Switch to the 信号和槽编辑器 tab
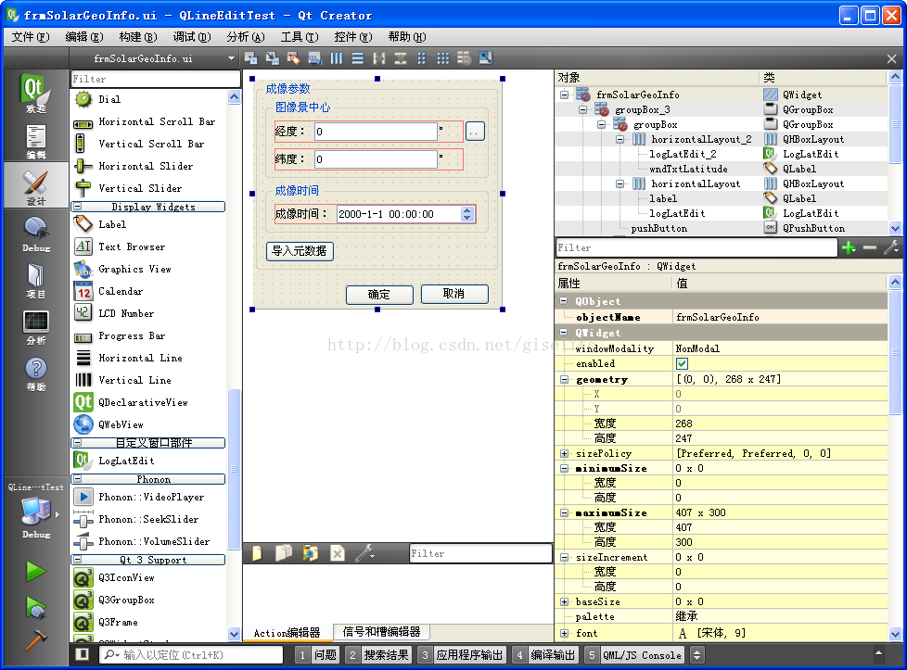Screen dimensions: 907x670 380,632
